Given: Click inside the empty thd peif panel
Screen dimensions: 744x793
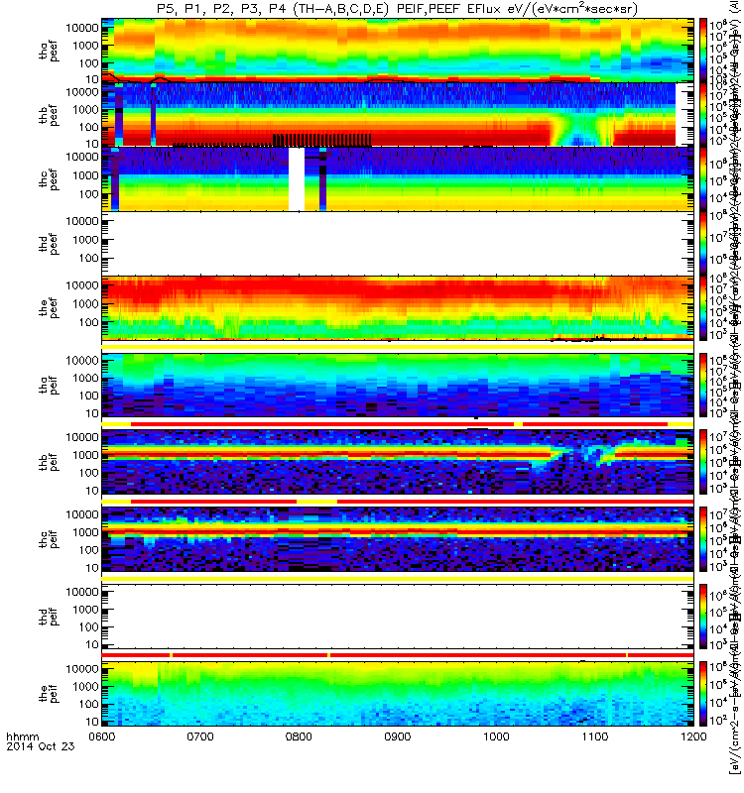Looking at the screenshot, I should point(398,617).
